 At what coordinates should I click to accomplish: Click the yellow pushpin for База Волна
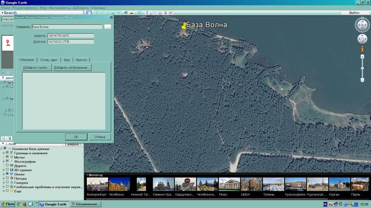coord(184,26)
